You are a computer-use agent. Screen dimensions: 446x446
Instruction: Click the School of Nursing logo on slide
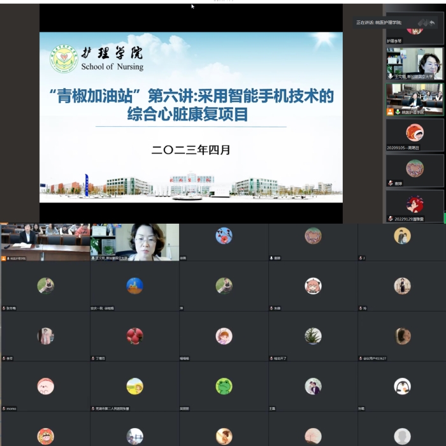(64, 59)
